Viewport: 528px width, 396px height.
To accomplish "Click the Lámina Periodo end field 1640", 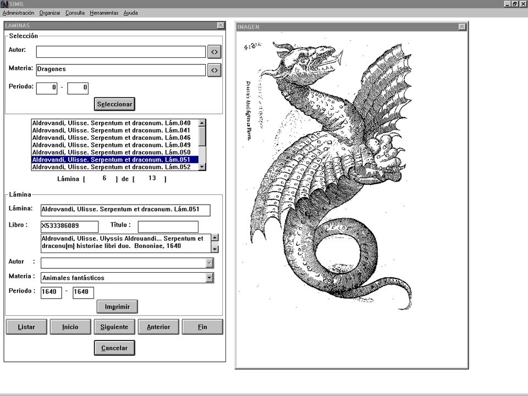I will click(83, 292).
